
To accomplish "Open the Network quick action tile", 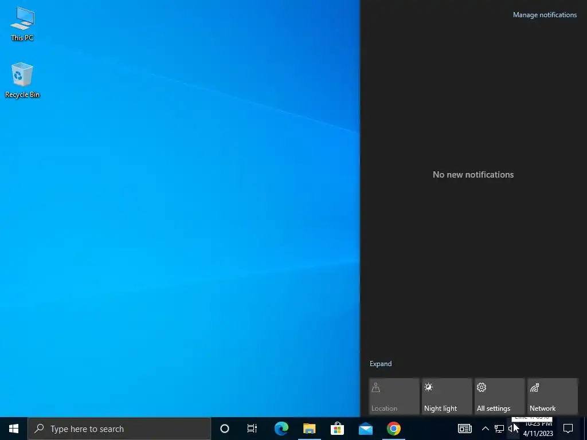I will [x=552, y=396].
